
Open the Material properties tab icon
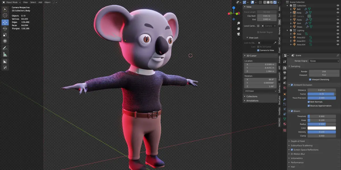284,124
